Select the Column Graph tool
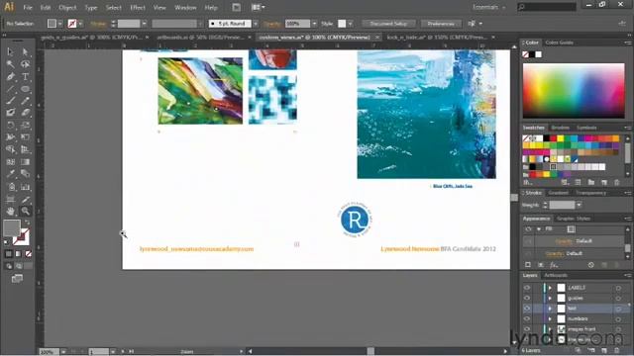Viewport: 634px width, 356px height. [25, 187]
